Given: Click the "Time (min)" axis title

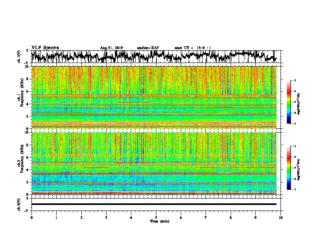Looking at the screenshot, I should [x=160, y=221].
